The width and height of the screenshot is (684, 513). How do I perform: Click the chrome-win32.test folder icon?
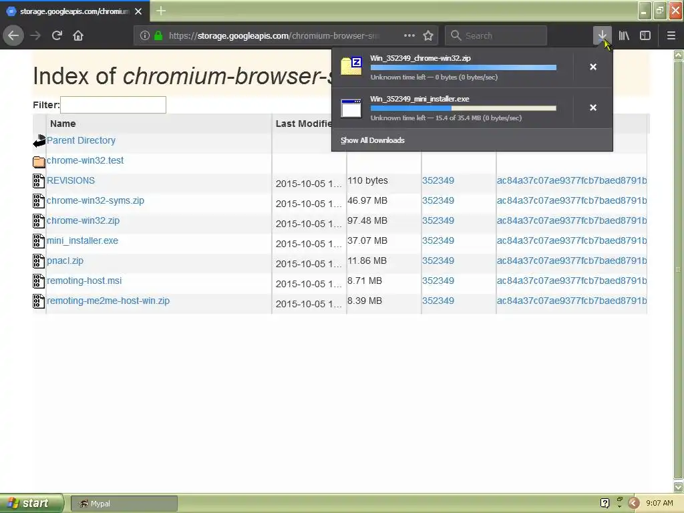(x=39, y=162)
